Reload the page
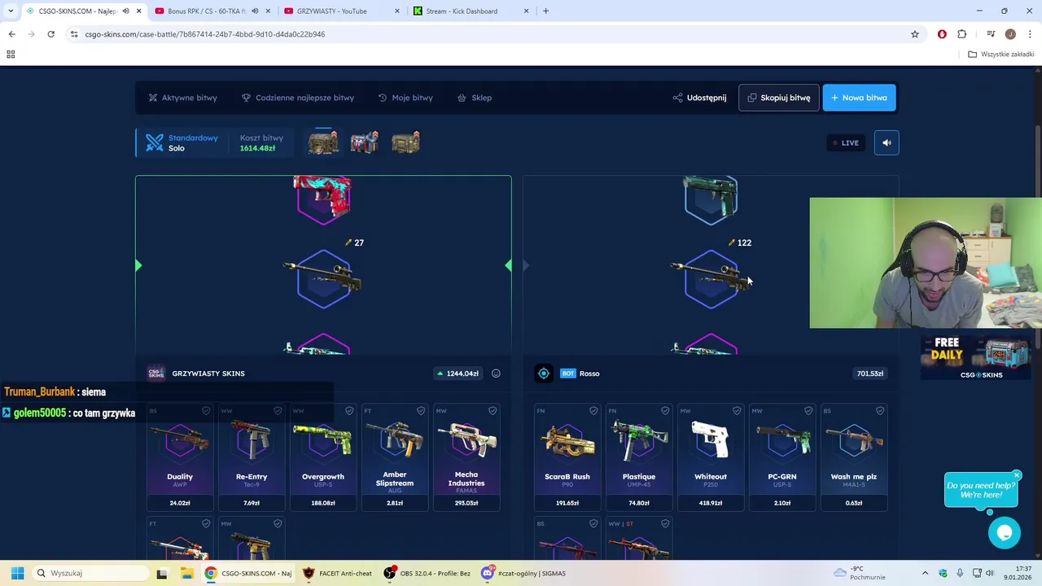This screenshot has height=586, width=1042. coord(50,34)
